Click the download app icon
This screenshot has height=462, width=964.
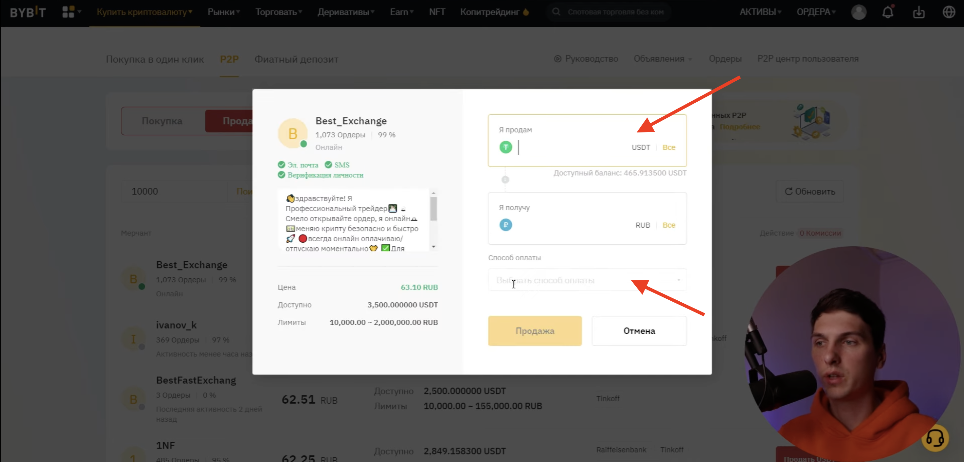click(919, 12)
